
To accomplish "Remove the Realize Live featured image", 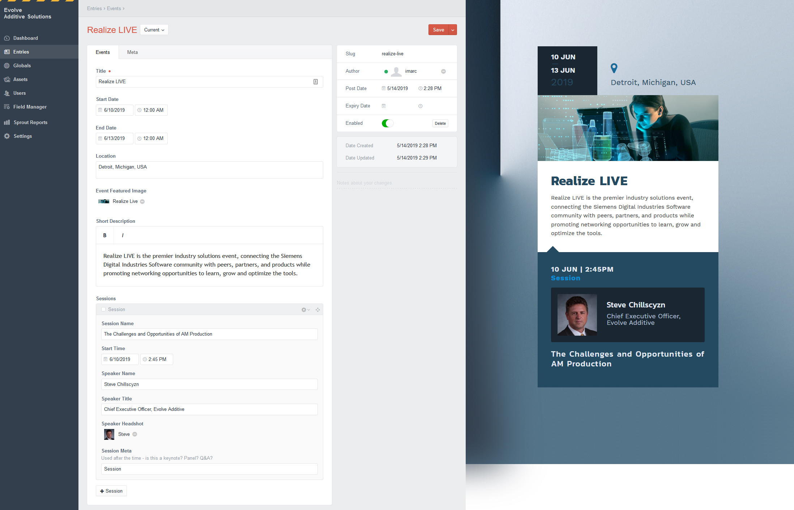I will tap(142, 201).
